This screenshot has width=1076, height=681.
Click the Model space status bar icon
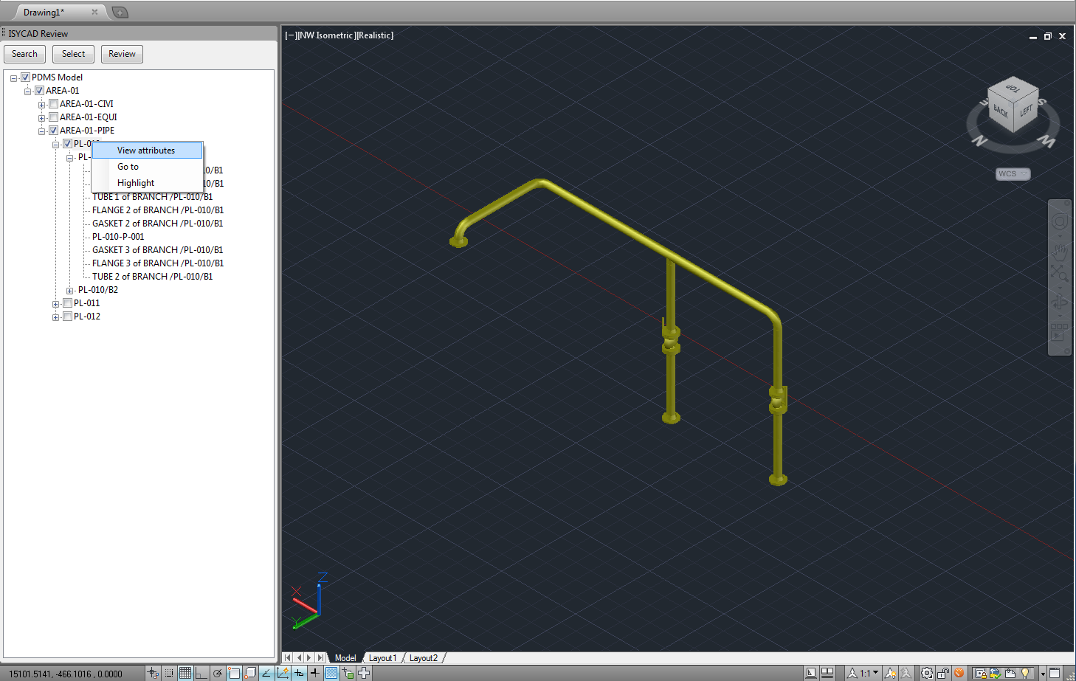pyautogui.click(x=811, y=673)
